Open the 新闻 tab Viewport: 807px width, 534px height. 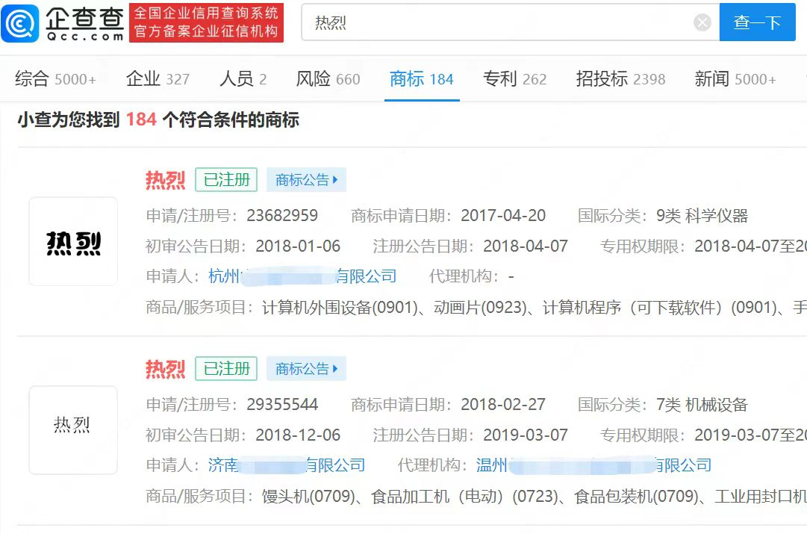pyautogui.click(x=735, y=79)
